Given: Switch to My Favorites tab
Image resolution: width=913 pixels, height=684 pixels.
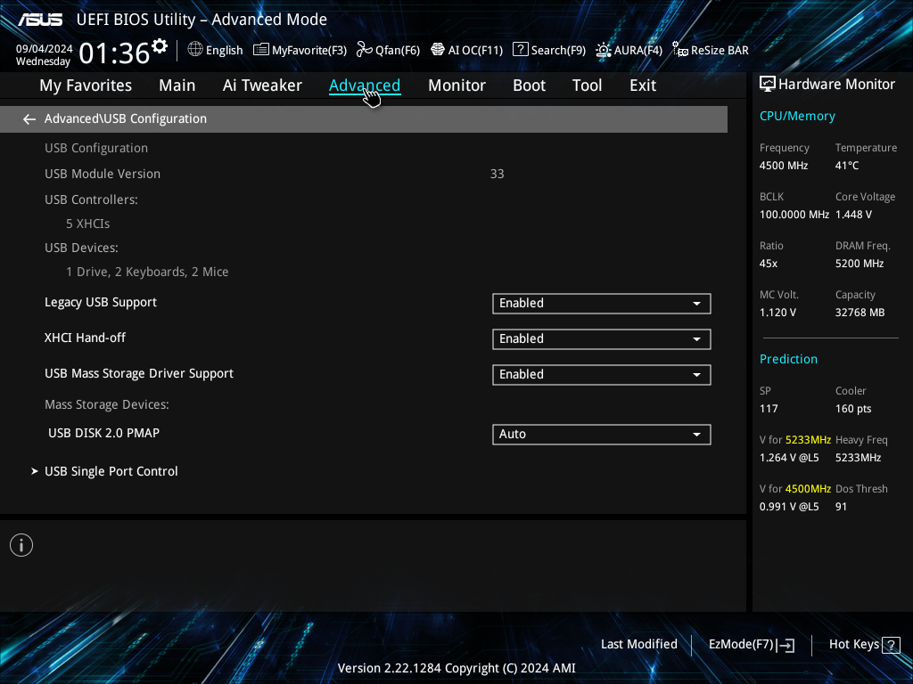Looking at the screenshot, I should pyautogui.click(x=86, y=85).
